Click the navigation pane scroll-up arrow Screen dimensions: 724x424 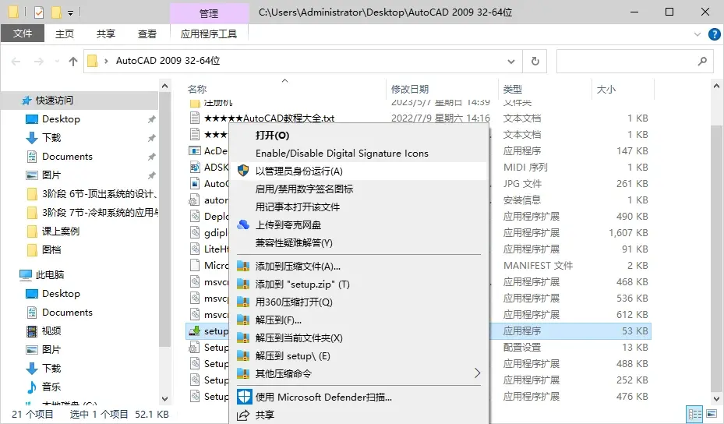pyautogui.click(x=165, y=86)
